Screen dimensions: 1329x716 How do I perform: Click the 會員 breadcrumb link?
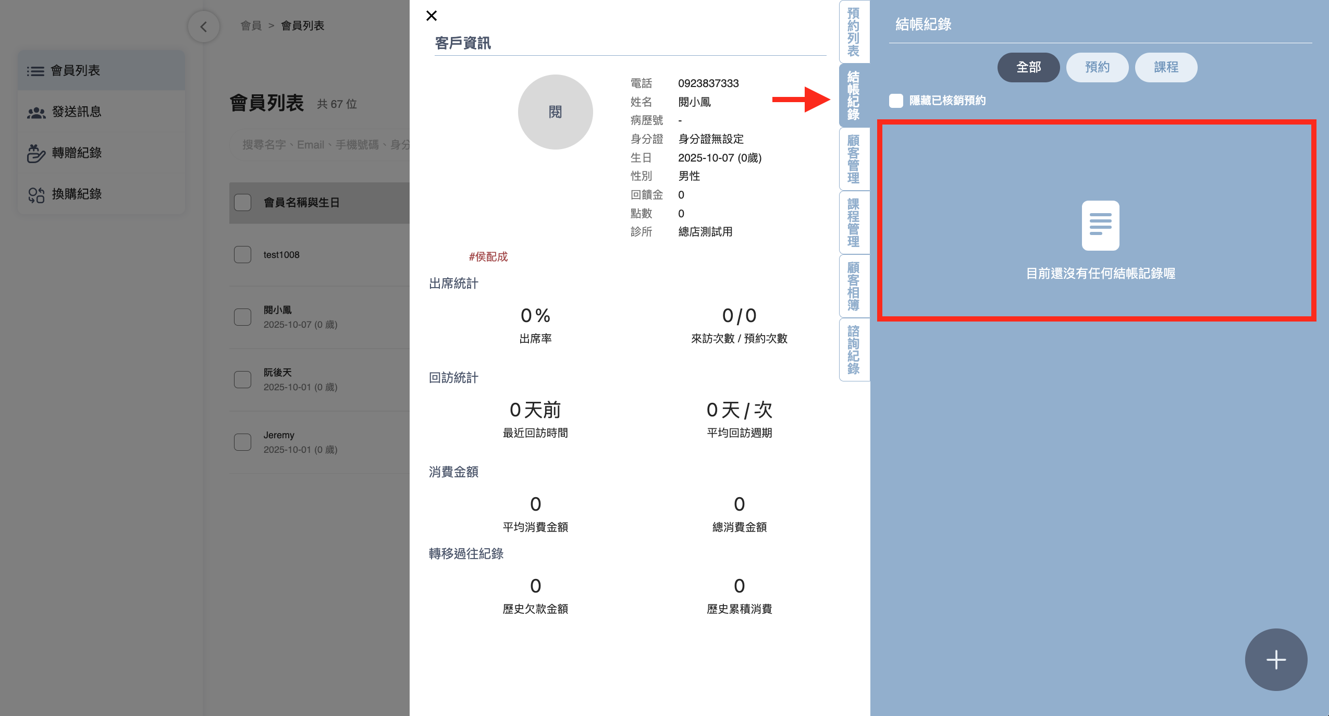(x=251, y=26)
